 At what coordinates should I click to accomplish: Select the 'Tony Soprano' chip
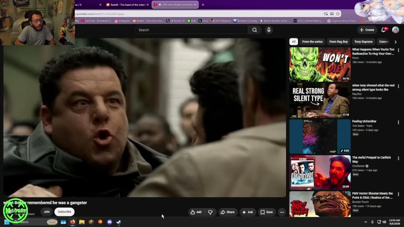[x=363, y=42]
